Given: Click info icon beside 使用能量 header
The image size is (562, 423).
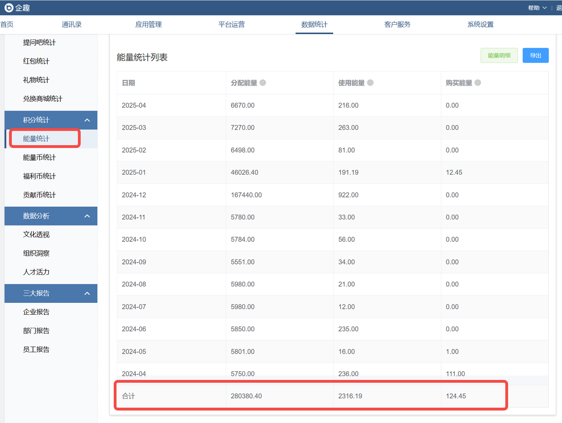Looking at the screenshot, I should (x=370, y=82).
